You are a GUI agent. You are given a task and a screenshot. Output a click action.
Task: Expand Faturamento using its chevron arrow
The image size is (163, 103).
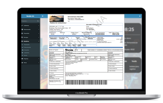39,29
